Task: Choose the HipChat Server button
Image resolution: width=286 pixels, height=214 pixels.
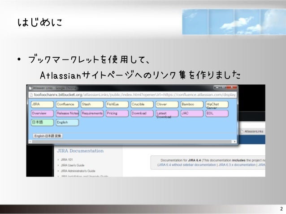Action: 217,105
